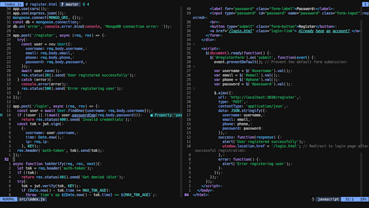
Task: Click the 18% scroll percentage indicator
Action: click(363, 199)
